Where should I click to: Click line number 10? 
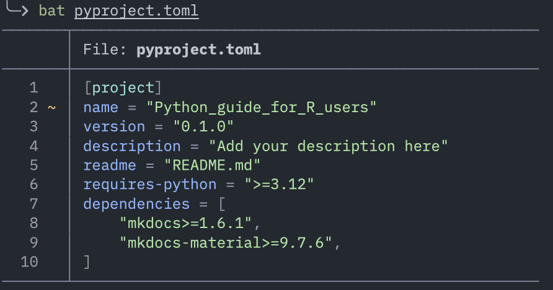[29, 262]
